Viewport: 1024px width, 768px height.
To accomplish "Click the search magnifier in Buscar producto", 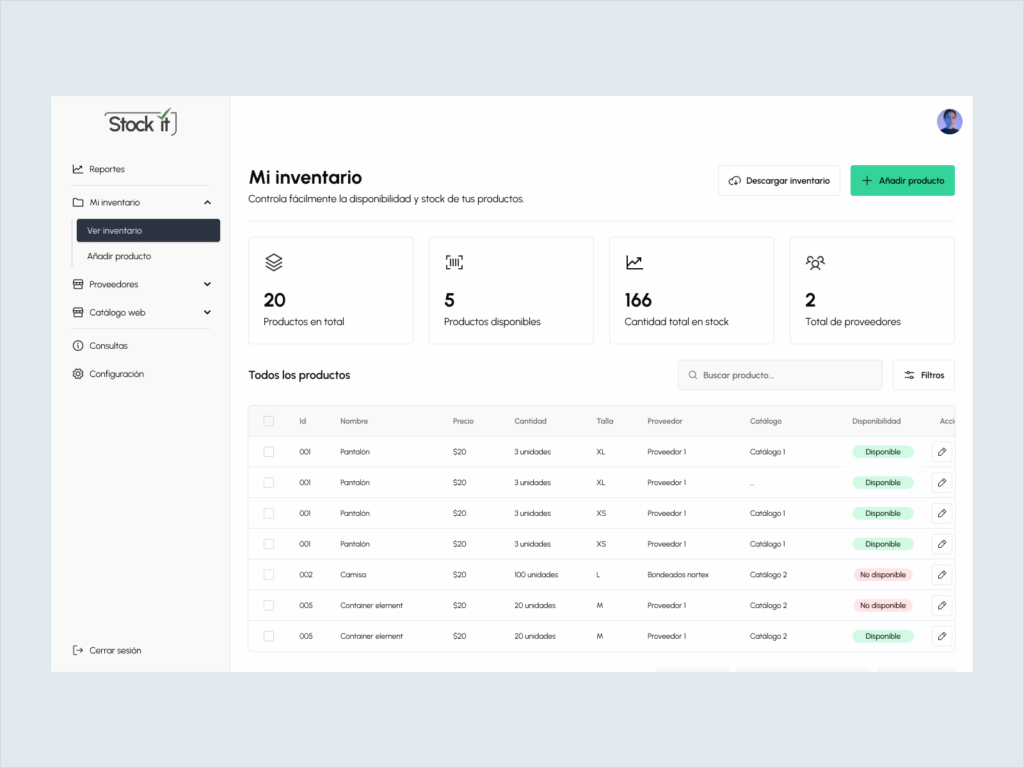I will click(x=693, y=375).
